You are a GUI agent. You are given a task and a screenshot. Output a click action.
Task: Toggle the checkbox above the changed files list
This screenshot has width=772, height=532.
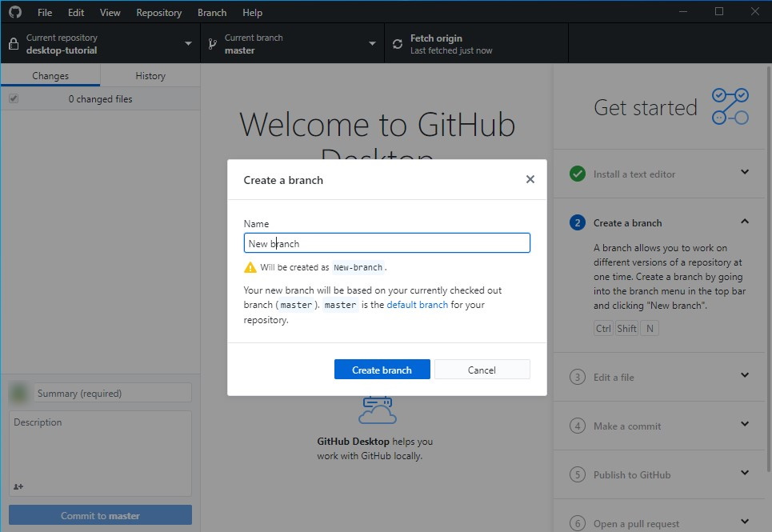[x=13, y=98]
